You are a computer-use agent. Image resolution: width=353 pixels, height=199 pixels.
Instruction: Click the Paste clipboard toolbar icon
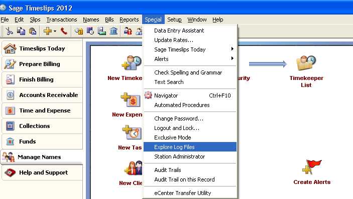tap(33, 31)
